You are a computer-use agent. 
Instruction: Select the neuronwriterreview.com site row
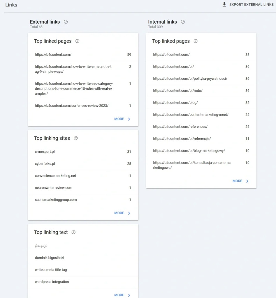tap(83, 188)
